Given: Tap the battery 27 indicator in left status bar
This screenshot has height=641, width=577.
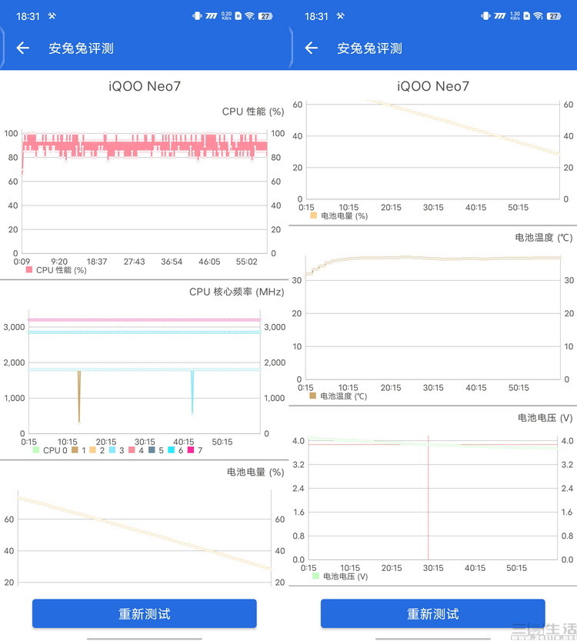Looking at the screenshot, I should pos(265,16).
